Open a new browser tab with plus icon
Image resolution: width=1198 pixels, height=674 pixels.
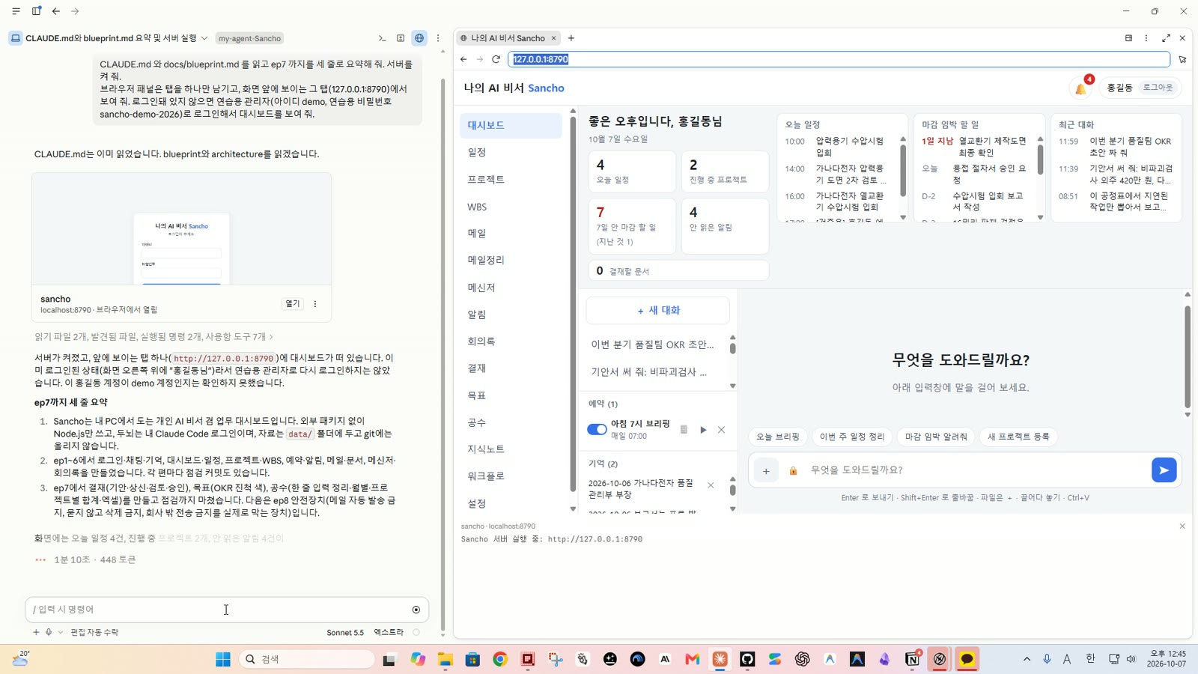click(x=571, y=38)
